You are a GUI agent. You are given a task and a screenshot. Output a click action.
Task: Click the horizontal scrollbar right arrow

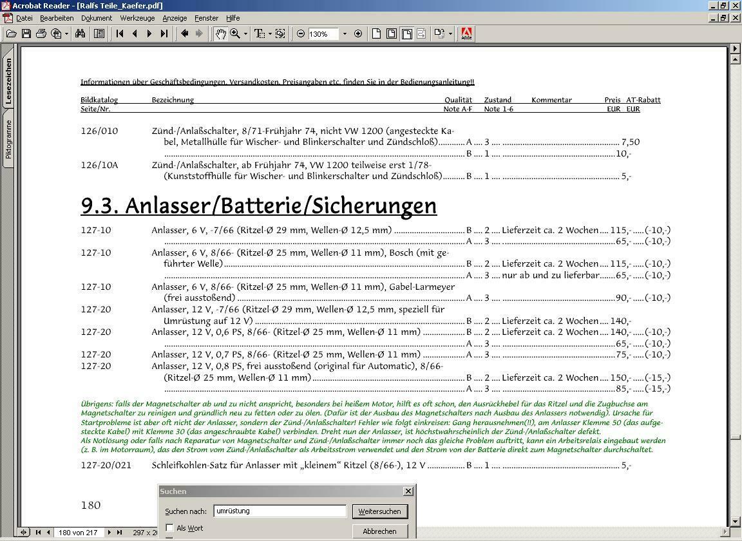click(x=725, y=533)
